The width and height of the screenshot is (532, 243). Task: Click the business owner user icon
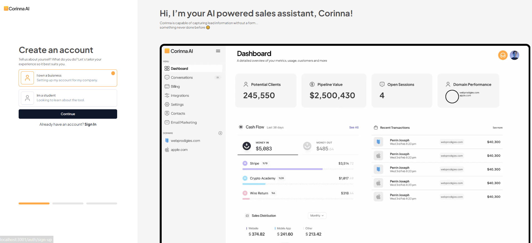[27, 78]
